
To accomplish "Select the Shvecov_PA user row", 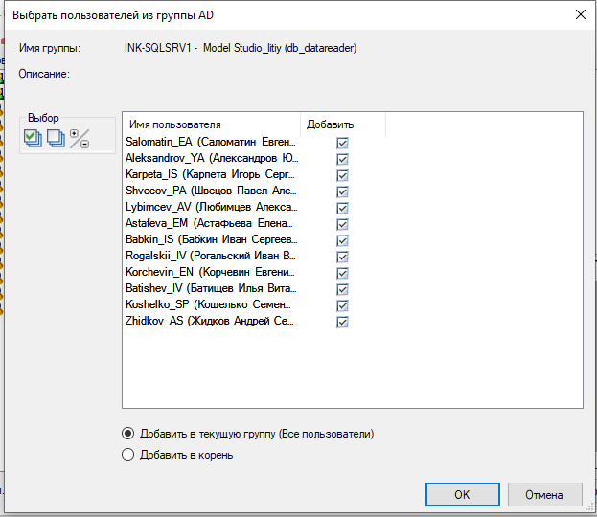I will 211,191.
